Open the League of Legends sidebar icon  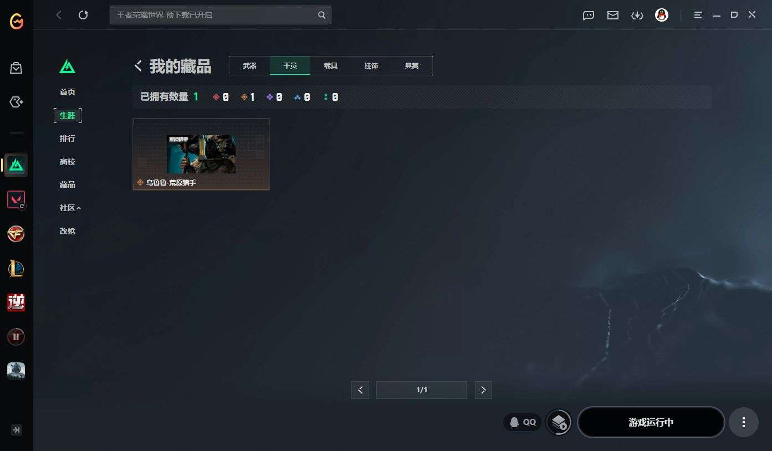click(16, 268)
